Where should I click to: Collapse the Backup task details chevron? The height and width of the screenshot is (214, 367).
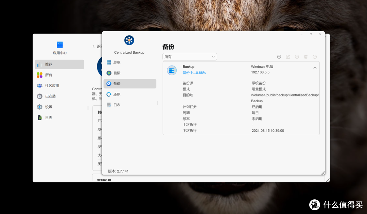click(315, 68)
